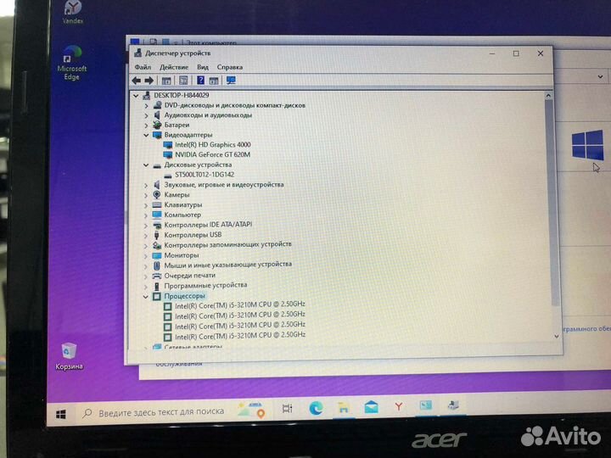
Task: Select the Компьютер category
Action: (182, 215)
